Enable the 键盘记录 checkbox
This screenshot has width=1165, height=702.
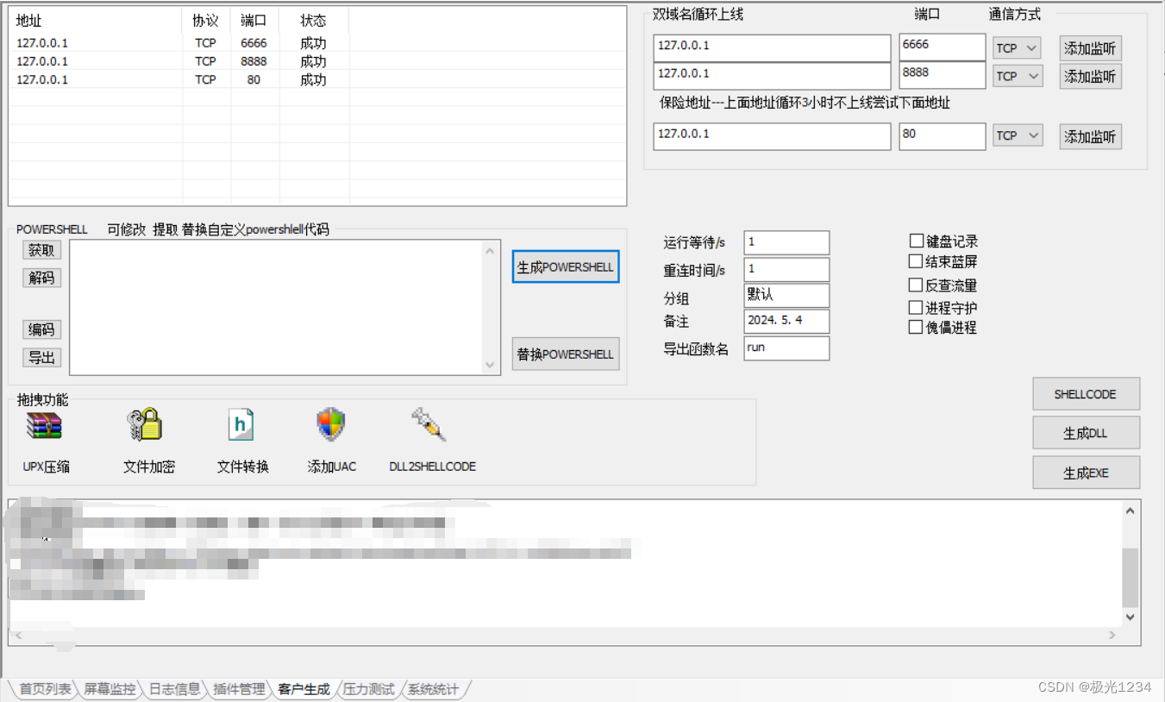coord(916,241)
